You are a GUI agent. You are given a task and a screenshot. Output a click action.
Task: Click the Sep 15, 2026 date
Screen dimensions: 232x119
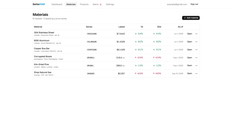coord(178,73)
